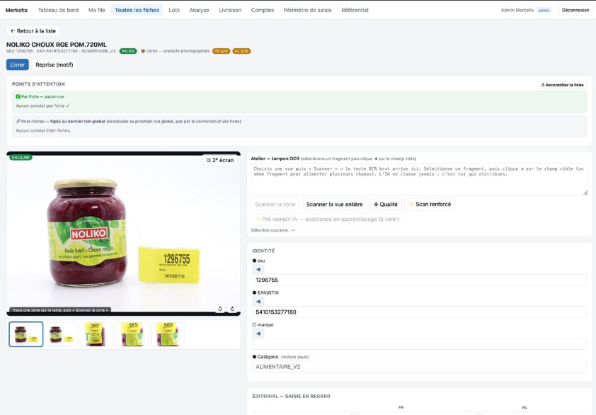This screenshot has width=596, height=415.
Task: Click the Catégorie read-only field
Action: click(419, 367)
